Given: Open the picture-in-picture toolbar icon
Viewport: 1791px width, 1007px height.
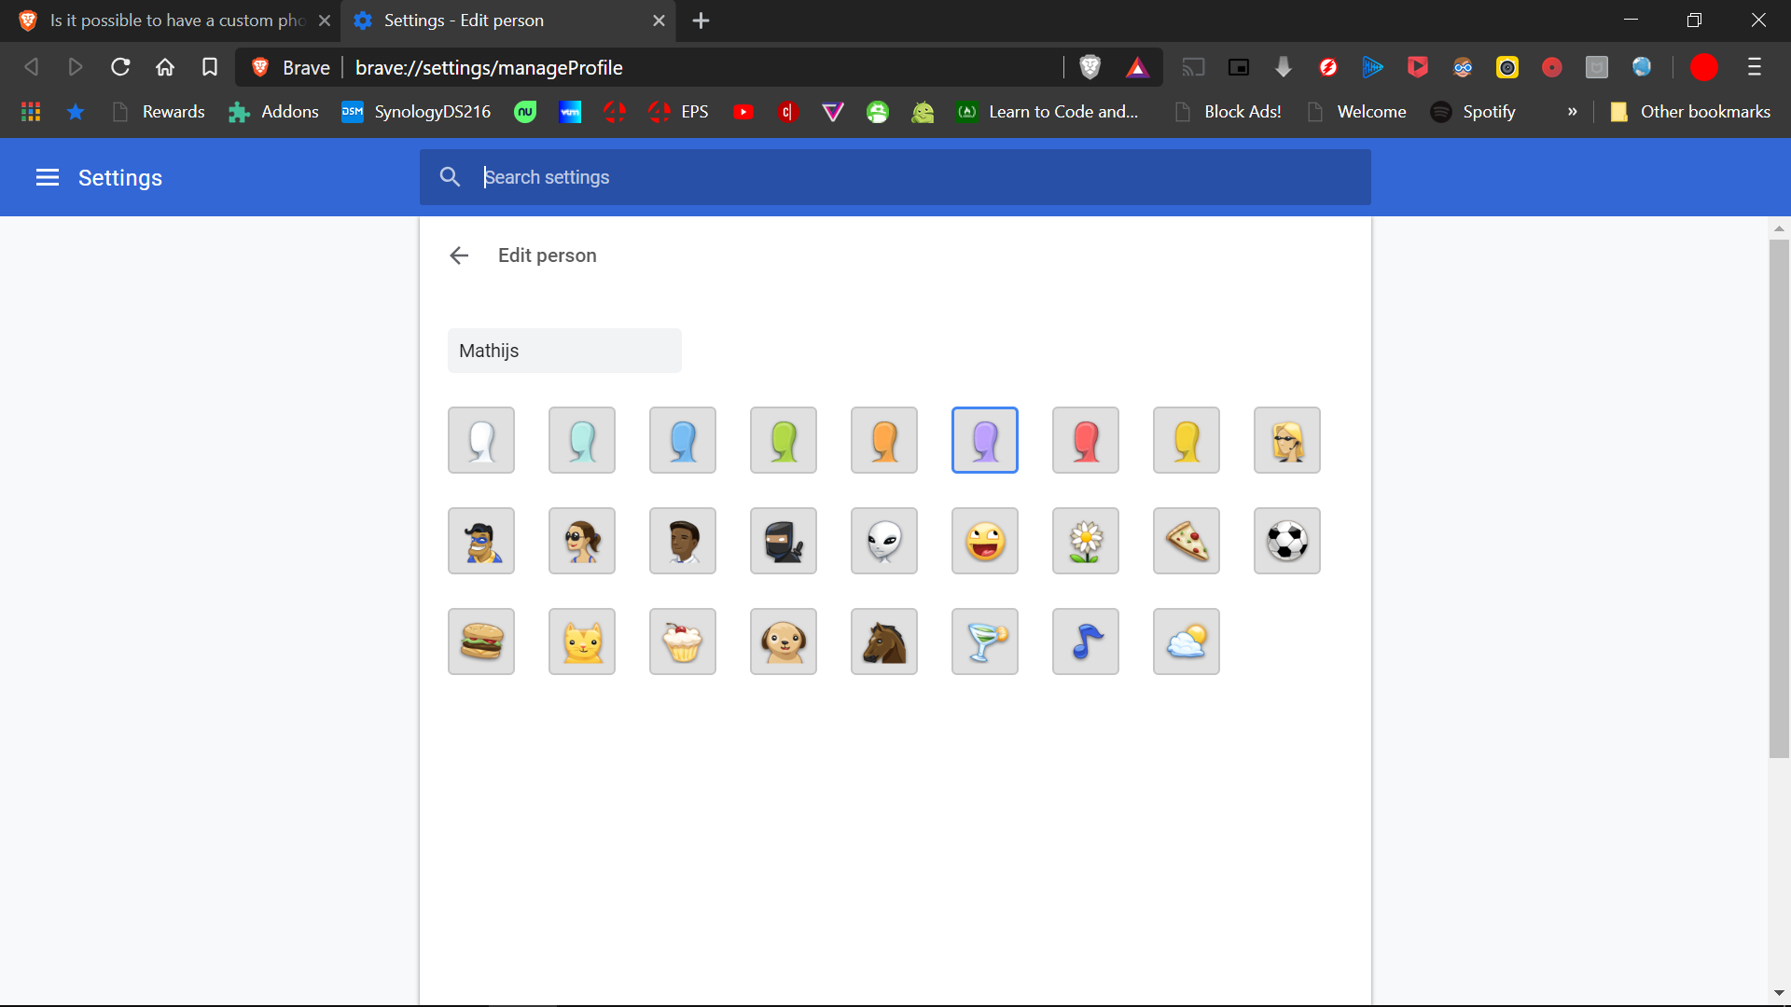Looking at the screenshot, I should [x=1239, y=67].
